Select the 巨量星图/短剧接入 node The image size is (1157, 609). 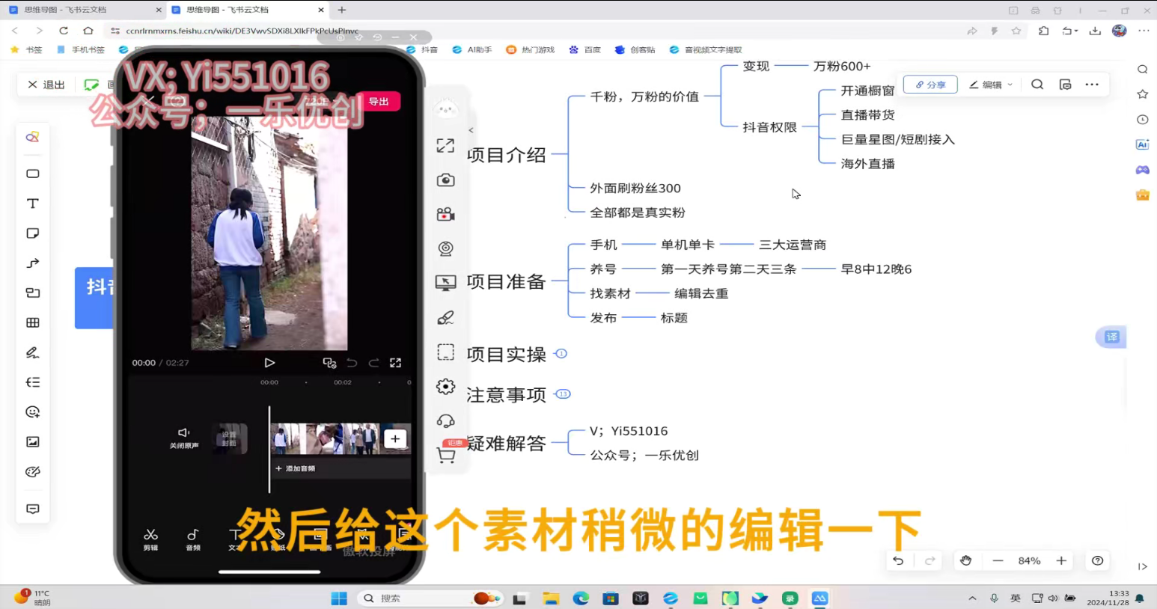tap(897, 139)
